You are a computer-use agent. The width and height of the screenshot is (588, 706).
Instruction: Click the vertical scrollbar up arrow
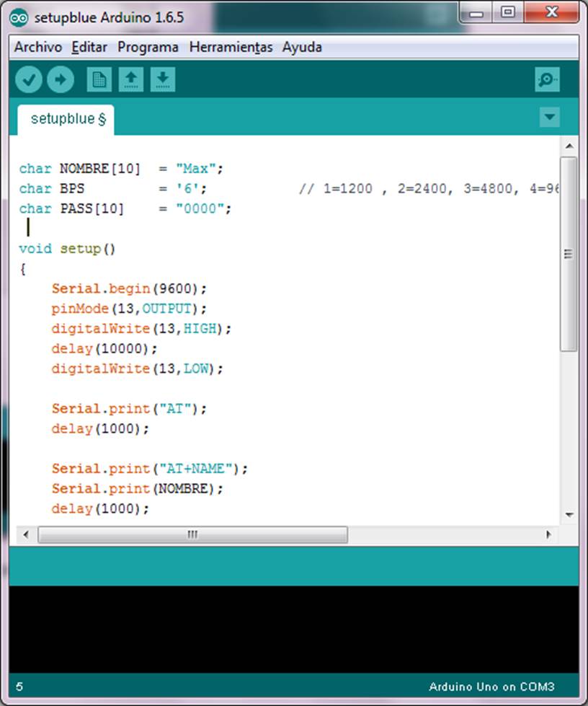pyautogui.click(x=569, y=146)
